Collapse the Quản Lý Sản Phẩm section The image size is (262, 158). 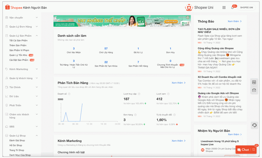(37, 36)
